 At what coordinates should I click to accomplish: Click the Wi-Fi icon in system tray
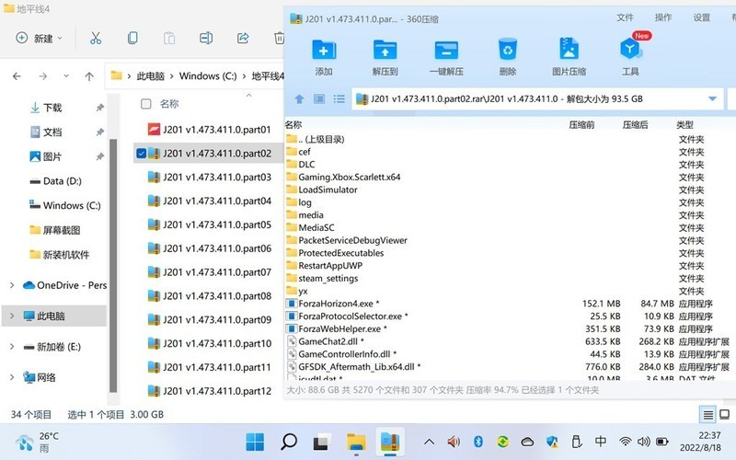pyautogui.click(x=625, y=442)
